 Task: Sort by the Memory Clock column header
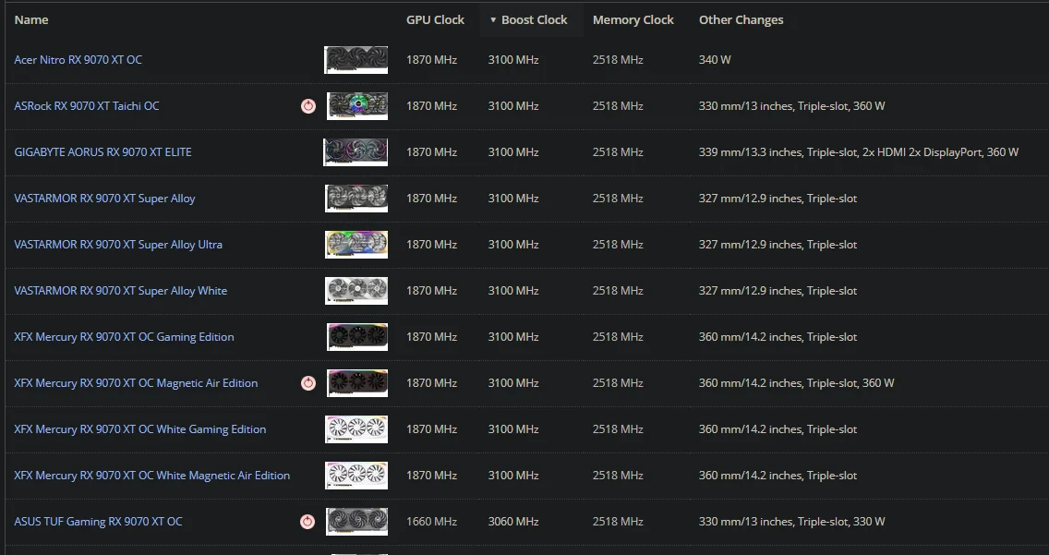click(x=633, y=19)
